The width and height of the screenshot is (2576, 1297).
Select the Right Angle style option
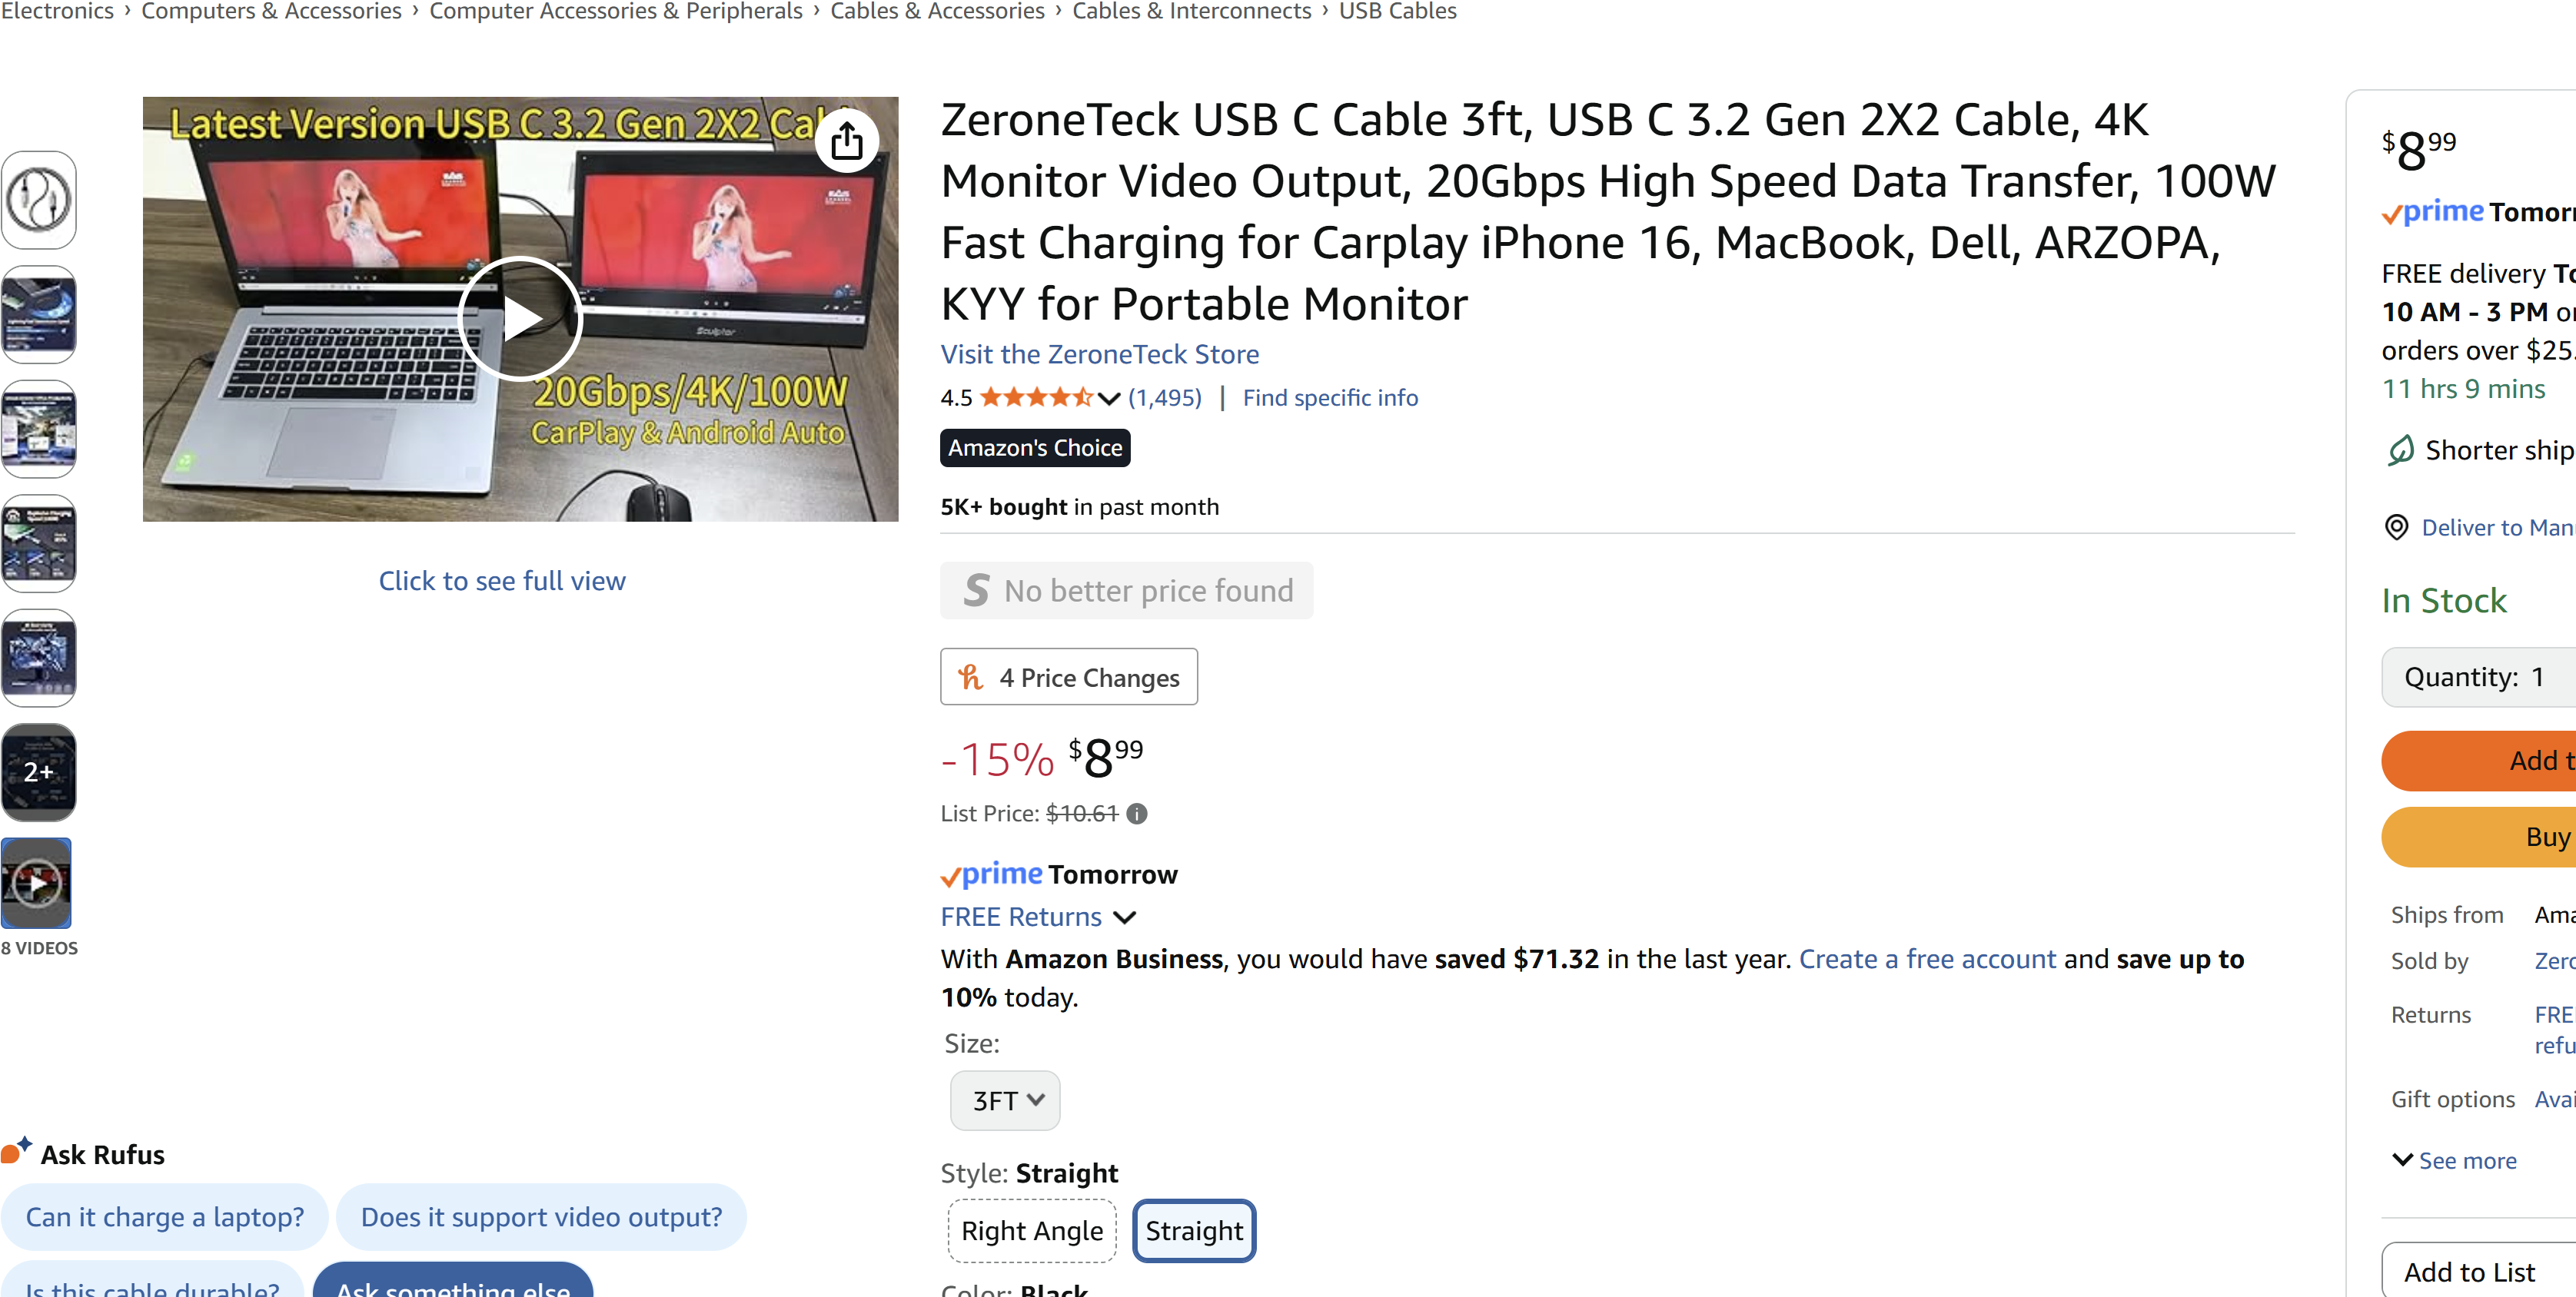pyautogui.click(x=1031, y=1231)
